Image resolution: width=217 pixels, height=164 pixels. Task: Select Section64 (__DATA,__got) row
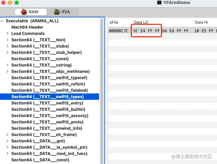click(50, 141)
